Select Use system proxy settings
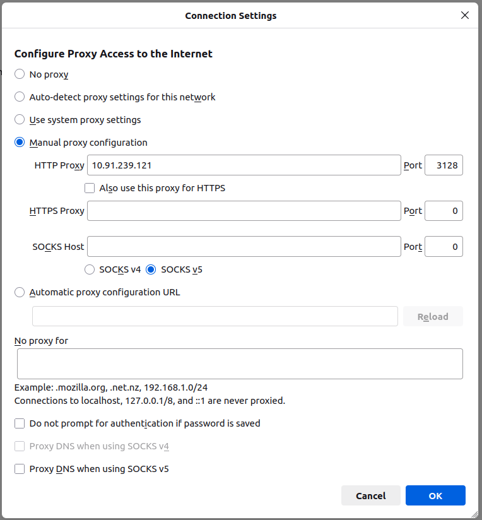The image size is (482, 520). [x=20, y=120]
